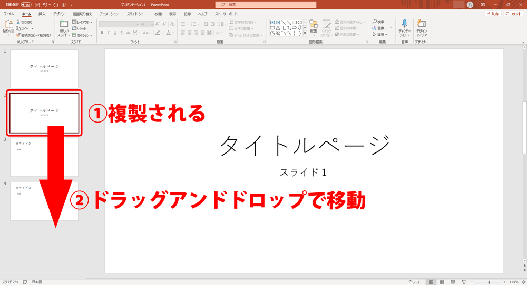Switch to the アニメーション tab

click(109, 14)
